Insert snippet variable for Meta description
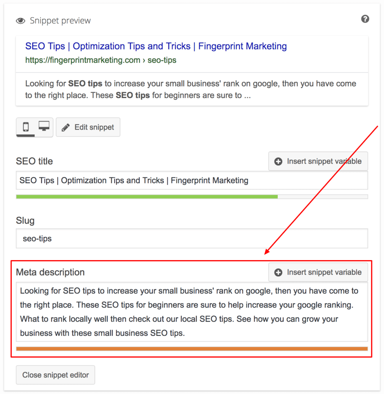 pyautogui.click(x=318, y=272)
